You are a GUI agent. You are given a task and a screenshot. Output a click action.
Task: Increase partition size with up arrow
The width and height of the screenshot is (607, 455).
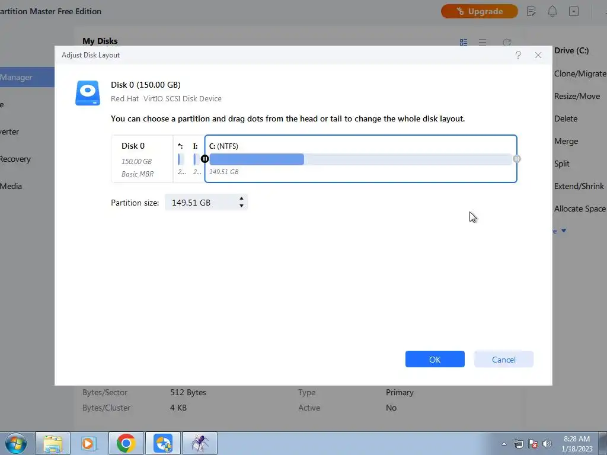tap(242, 198)
